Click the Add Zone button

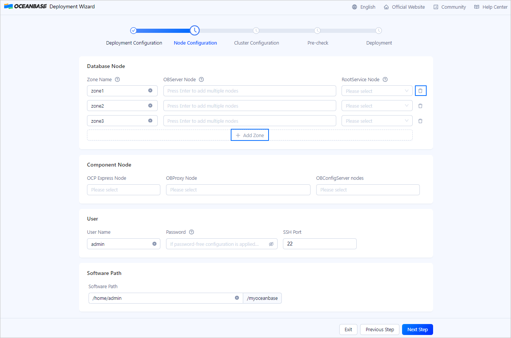250,135
